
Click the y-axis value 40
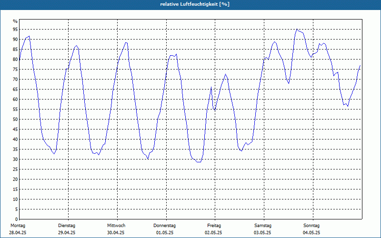click(15, 139)
